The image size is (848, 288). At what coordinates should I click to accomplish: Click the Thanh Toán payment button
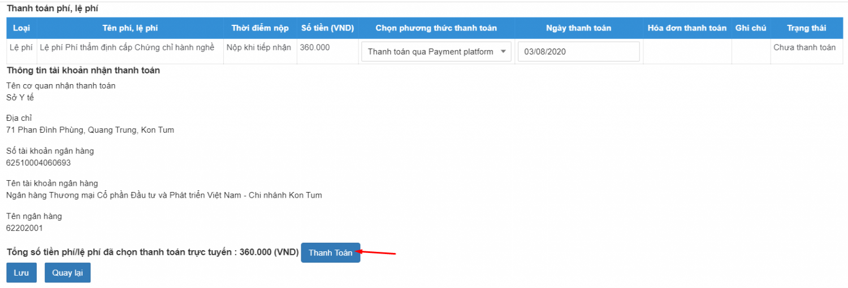(330, 252)
